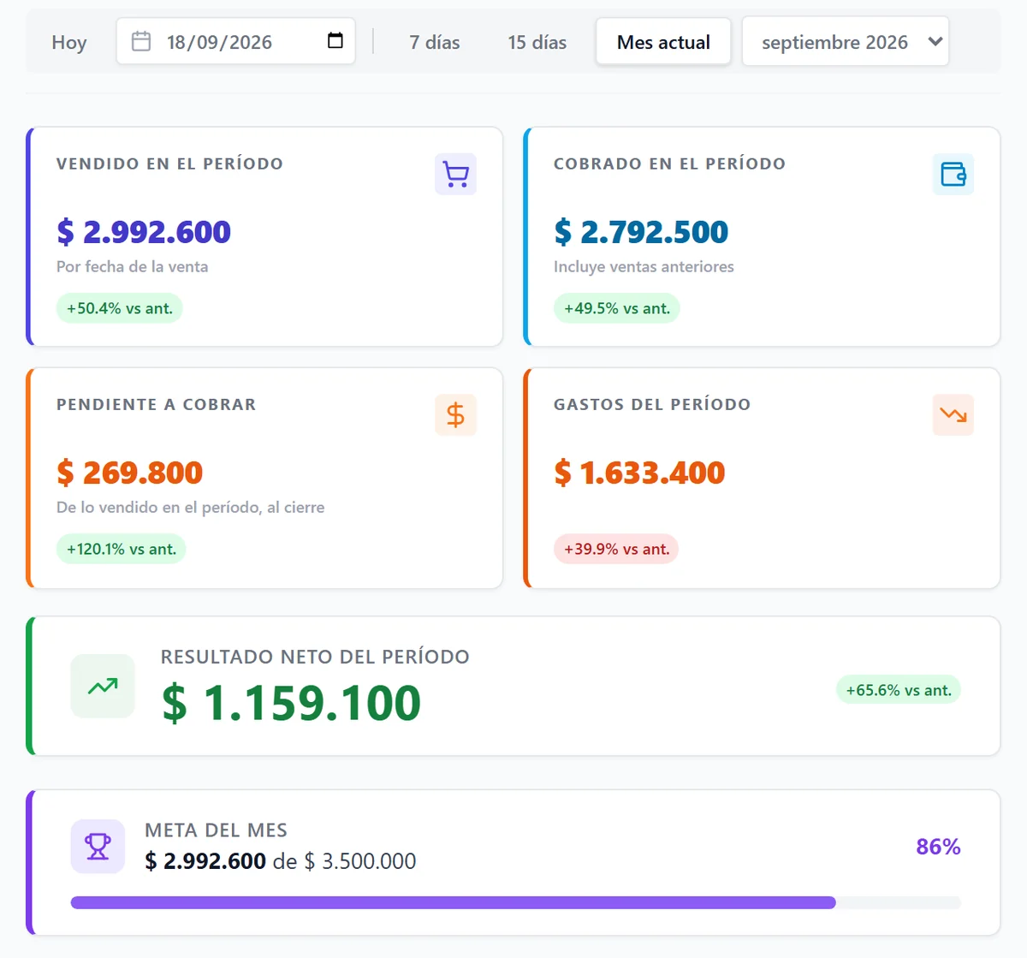The image size is (1027, 958).
Task: Click the calendar icon left of 18/09/2026
Action: tap(141, 41)
